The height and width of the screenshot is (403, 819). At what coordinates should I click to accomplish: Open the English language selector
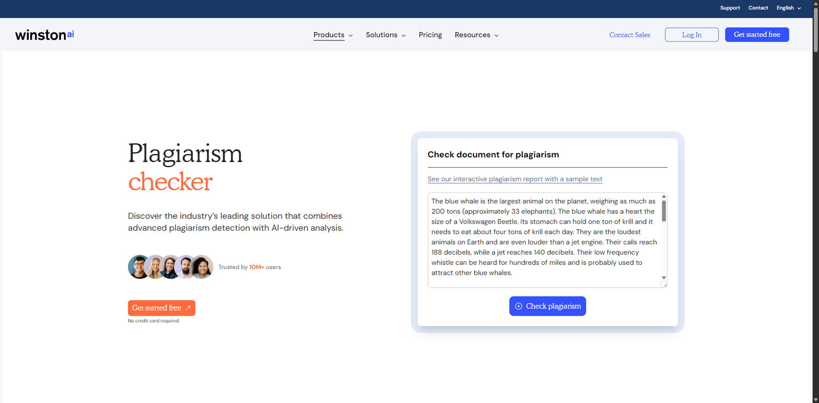click(x=788, y=8)
